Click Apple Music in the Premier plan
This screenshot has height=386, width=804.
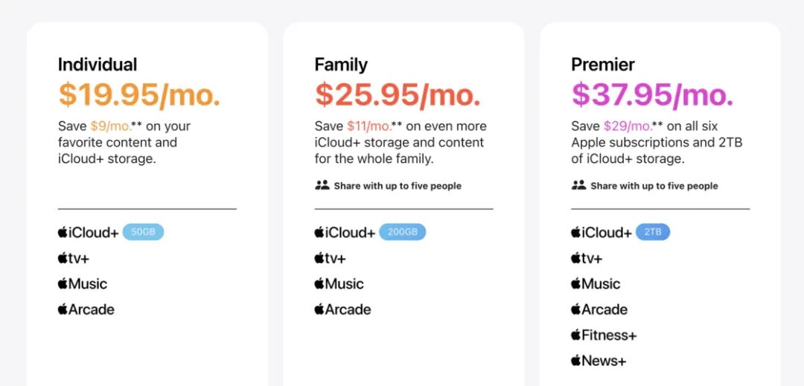pos(596,284)
